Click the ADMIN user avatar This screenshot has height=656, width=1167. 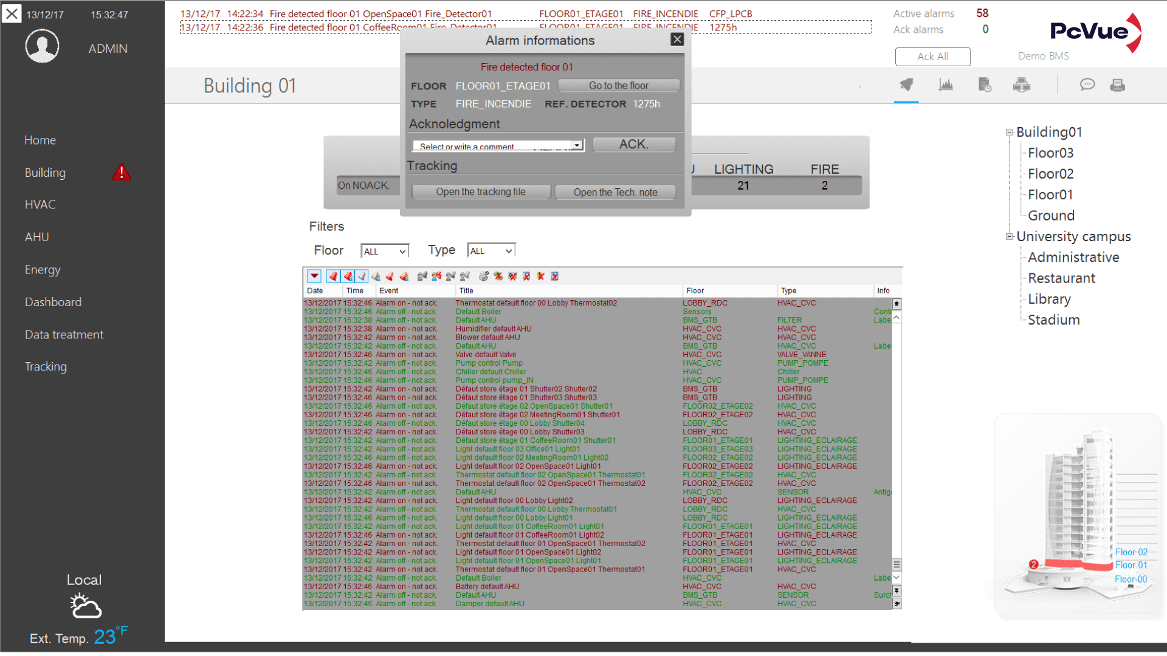[x=42, y=47]
